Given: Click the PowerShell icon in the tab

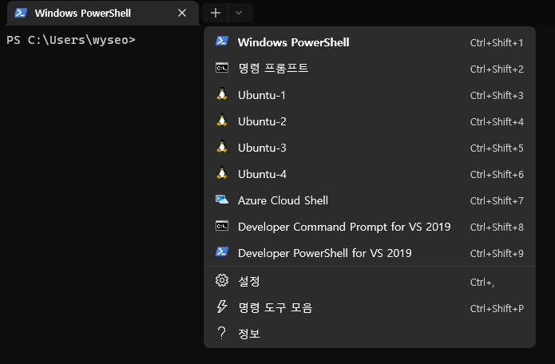Looking at the screenshot, I should pos(21,13).
